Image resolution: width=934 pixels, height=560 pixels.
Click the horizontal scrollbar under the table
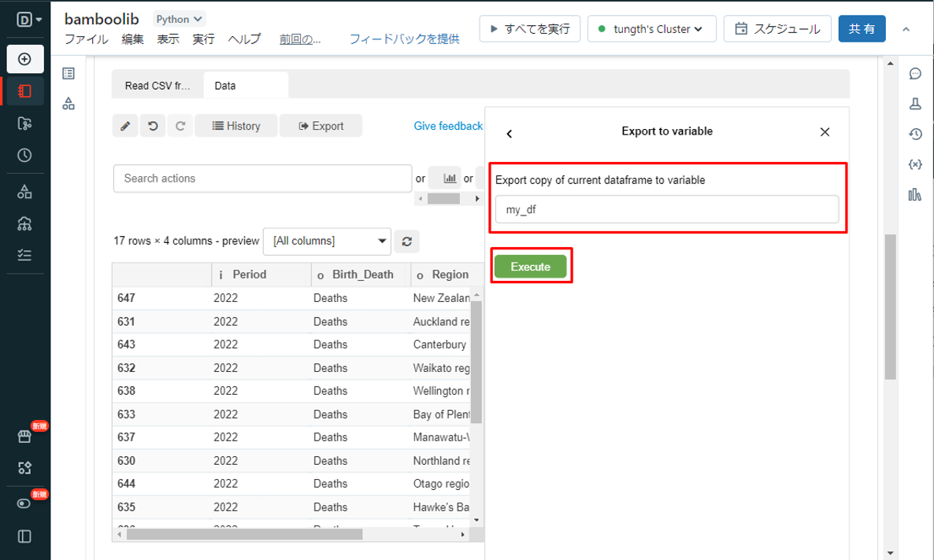(x=244, y=534)
